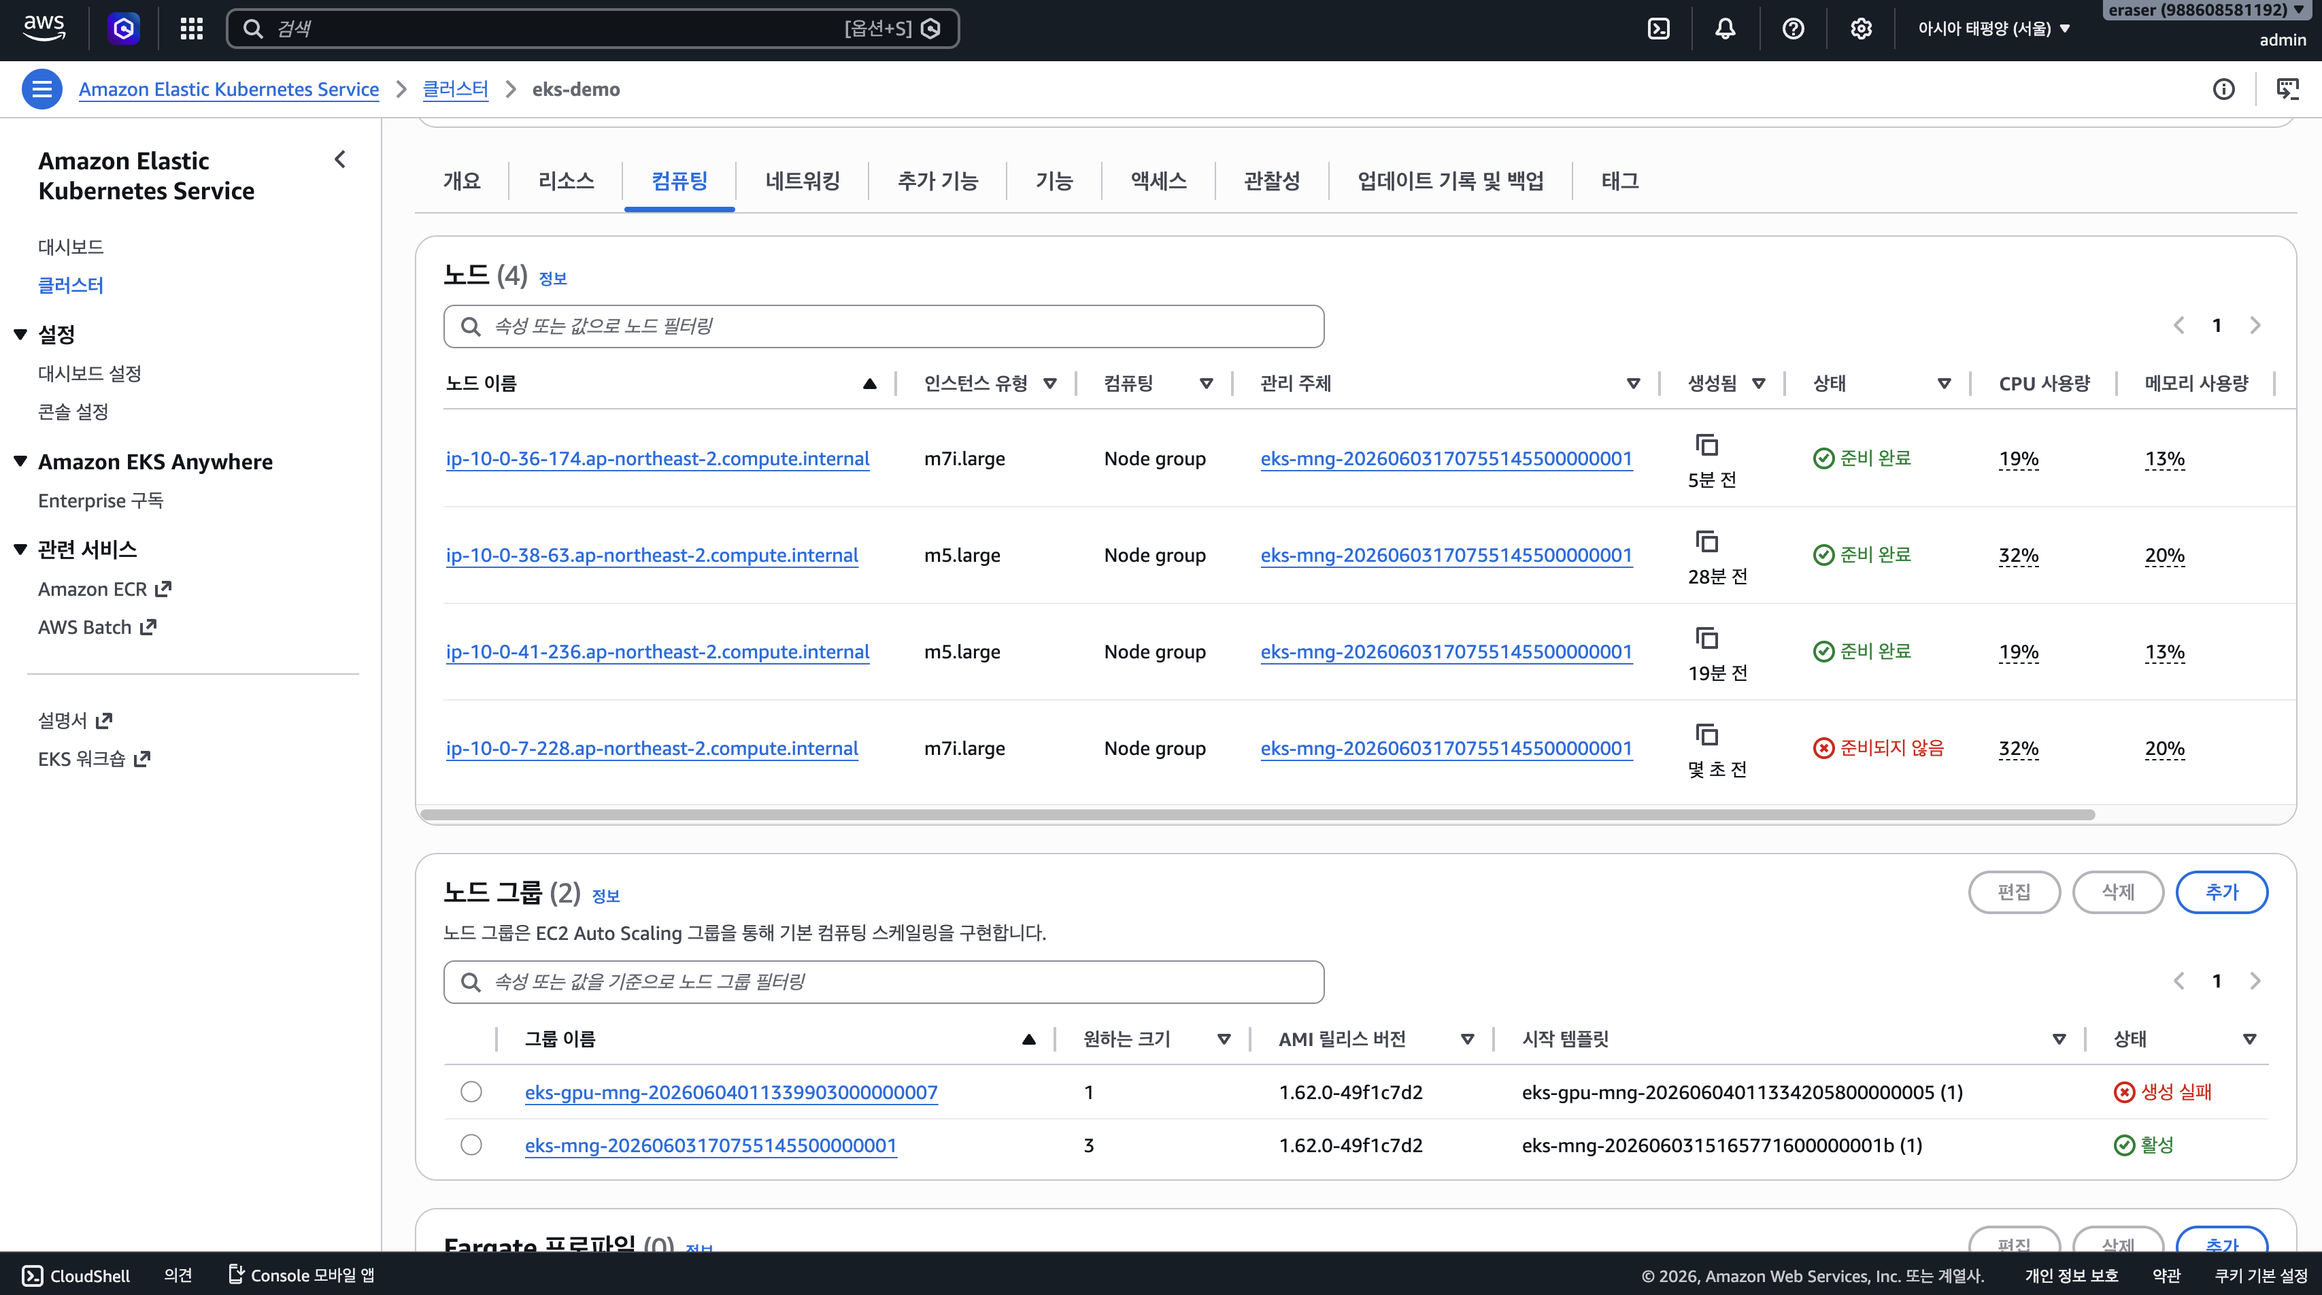The image size is (2322, 1295).
Task: Collapse the 설정 sidebar section
Action: [x=20, y=335]
